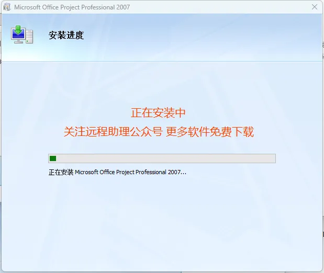324x273 pixels.
Task: Click the window title Microsoft Office Project Professional 2007
Action: pos(72,7)
